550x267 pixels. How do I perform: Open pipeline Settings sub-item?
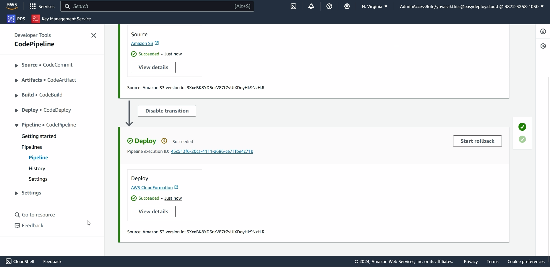pyautogui.click(x=38, y=179)
